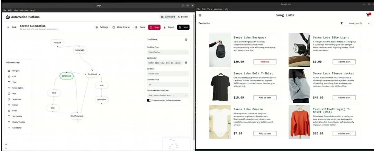The height and width of the screenshot is (151, 374).
Task: Click the Close Browser button
Action: pyautogui.click(x=121, y=27)
